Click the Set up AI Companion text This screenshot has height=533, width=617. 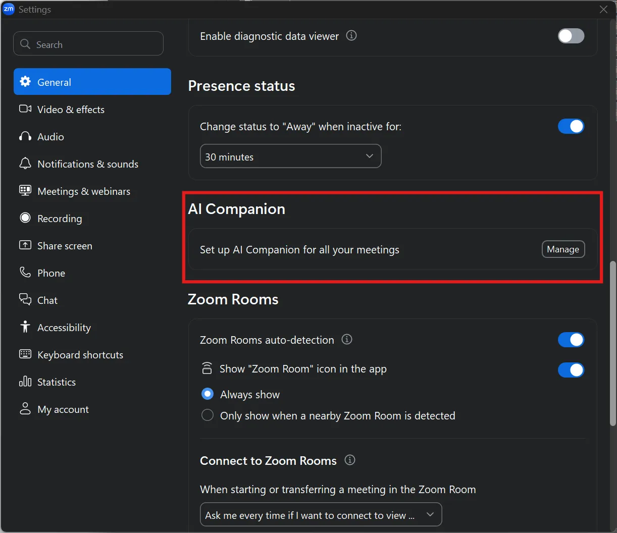click(x=299, y=249)
